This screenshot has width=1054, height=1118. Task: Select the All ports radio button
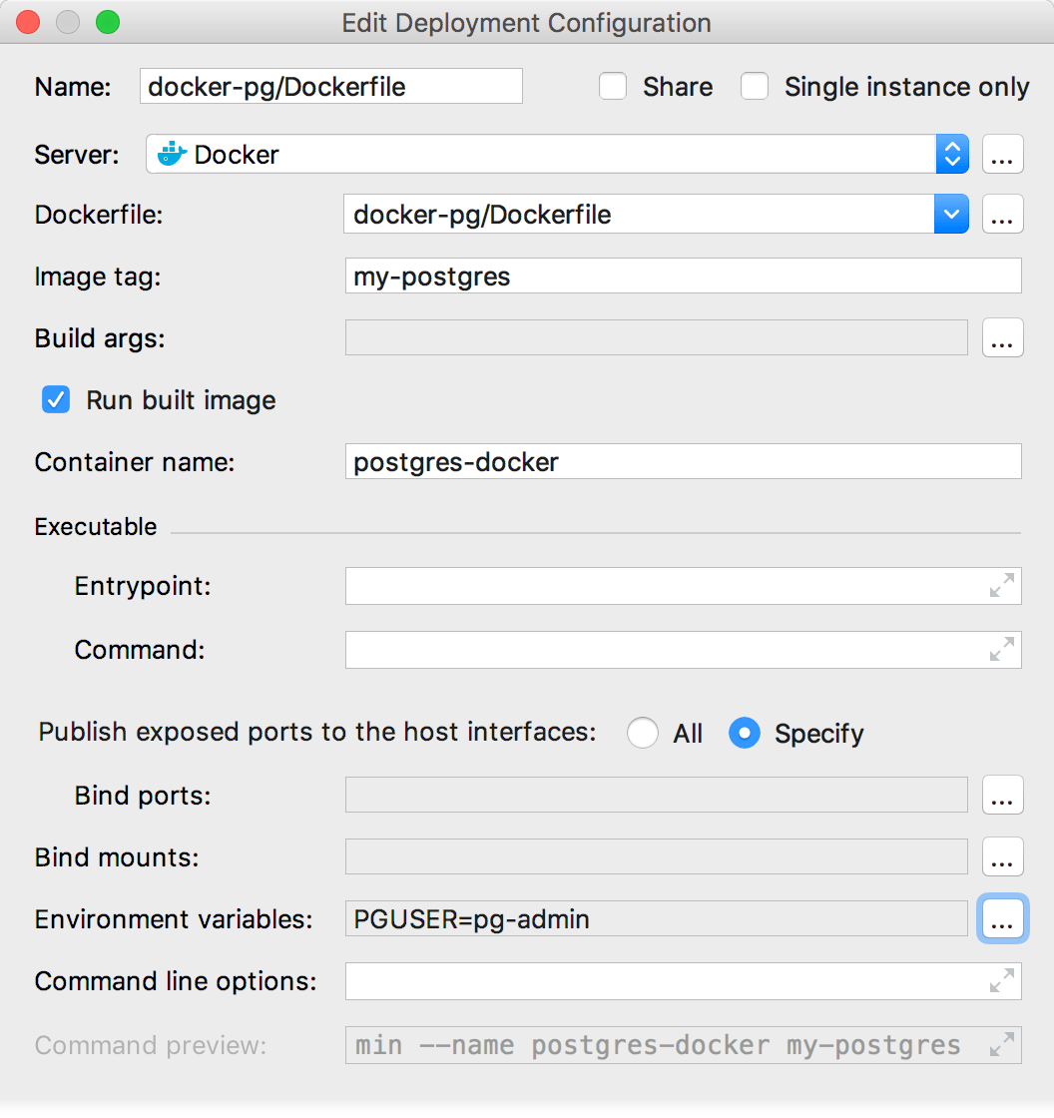(x=643, y=733)
